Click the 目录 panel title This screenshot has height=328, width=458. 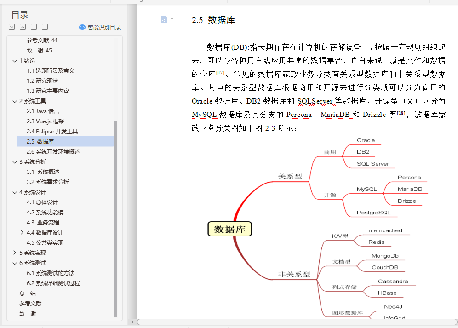20,15
